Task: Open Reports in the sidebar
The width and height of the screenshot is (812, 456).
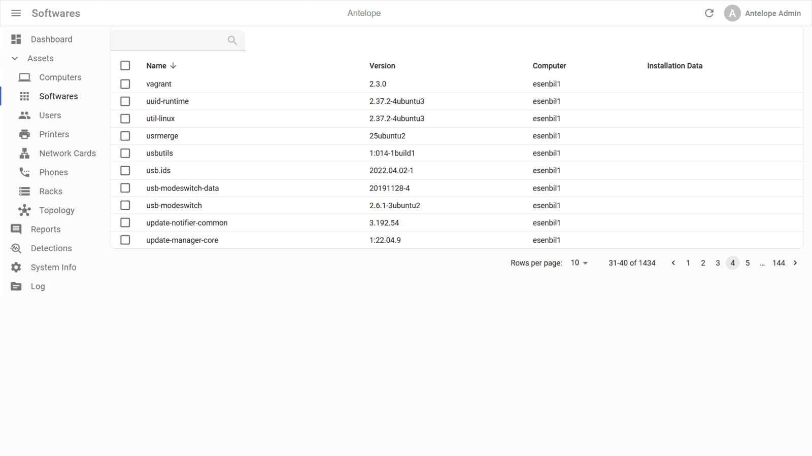Action: point(46,229)
